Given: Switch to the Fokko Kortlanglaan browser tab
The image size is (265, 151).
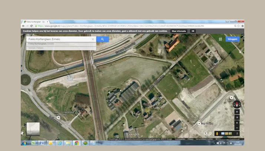Looking at the screenshot, I should (35, 22).
